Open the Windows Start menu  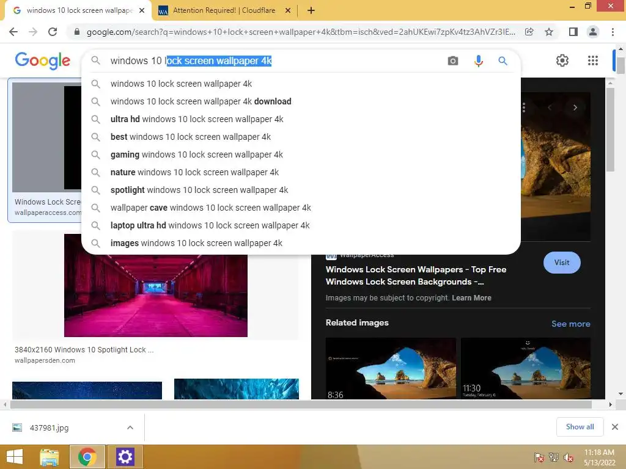tap(15, 457)
